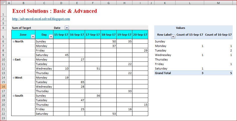Click the 'Excel Solutions : Basic & Advanced' title

point(55,11)
